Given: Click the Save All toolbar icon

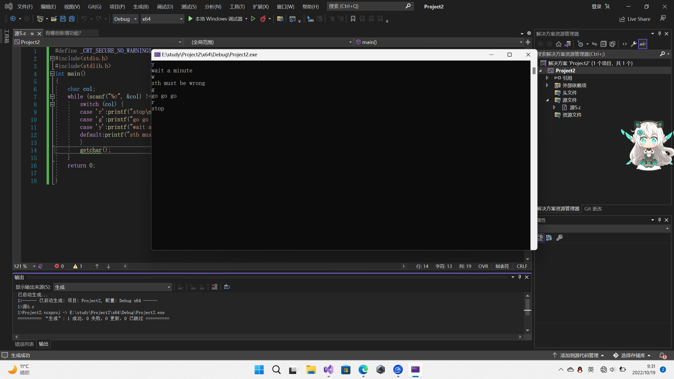Looking at the screenshot, I should coord(72,19).
